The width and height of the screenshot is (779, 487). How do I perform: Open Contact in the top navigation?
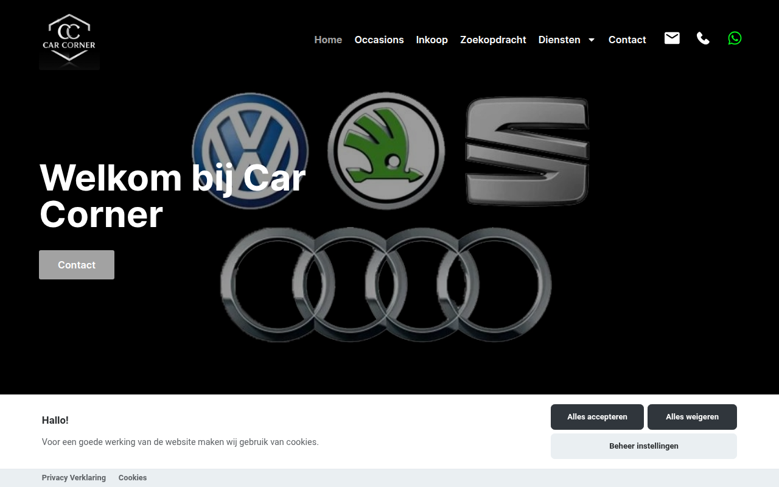[627, 40]
